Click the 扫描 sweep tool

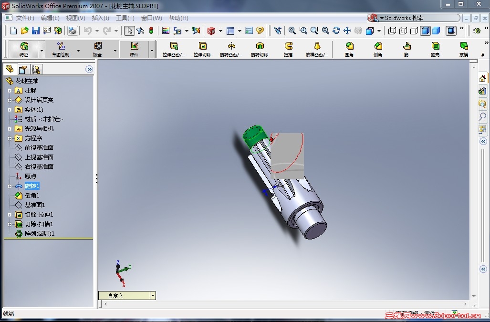289,49
